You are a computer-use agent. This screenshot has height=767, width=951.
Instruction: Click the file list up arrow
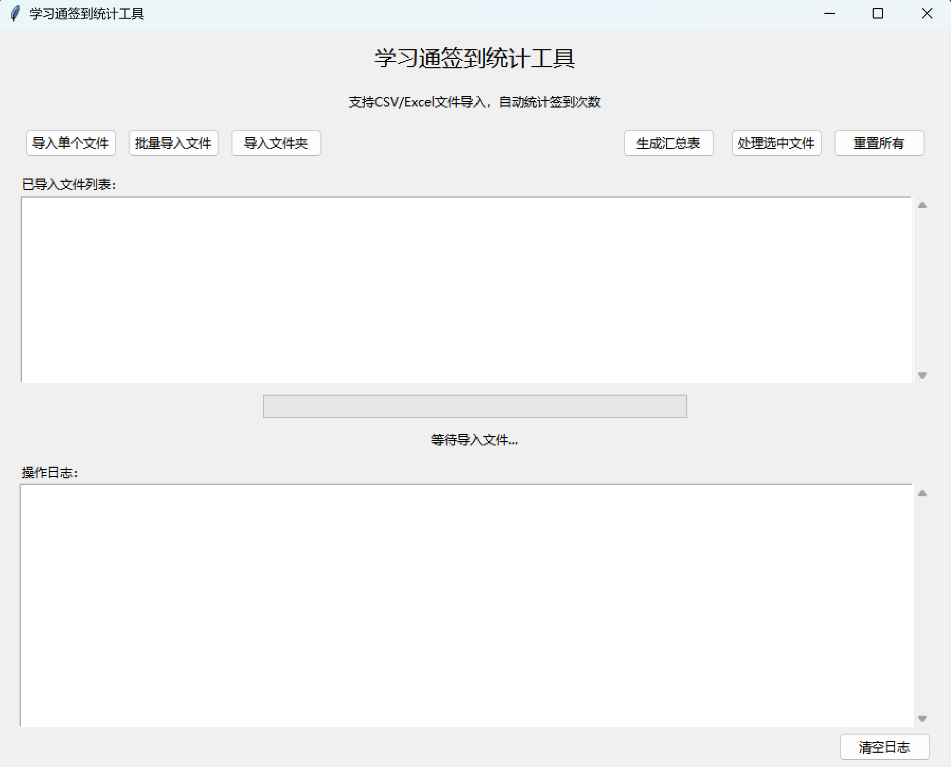[922, 205]
